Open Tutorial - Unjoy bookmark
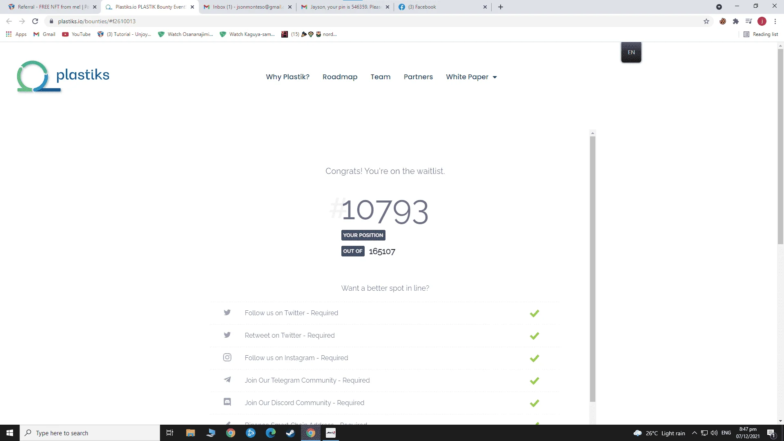The image size is (784, 441). tap(125, 34)
